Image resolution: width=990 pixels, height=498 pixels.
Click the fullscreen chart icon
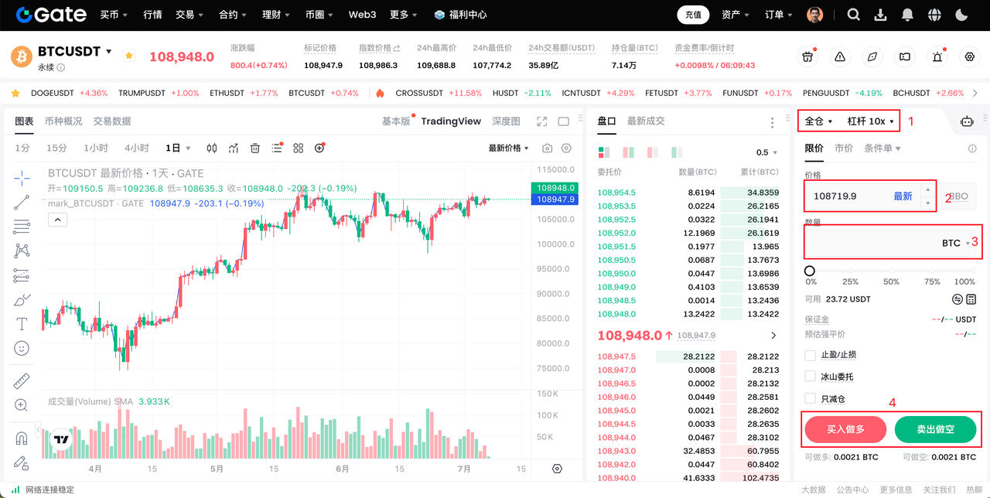[542, 121]
